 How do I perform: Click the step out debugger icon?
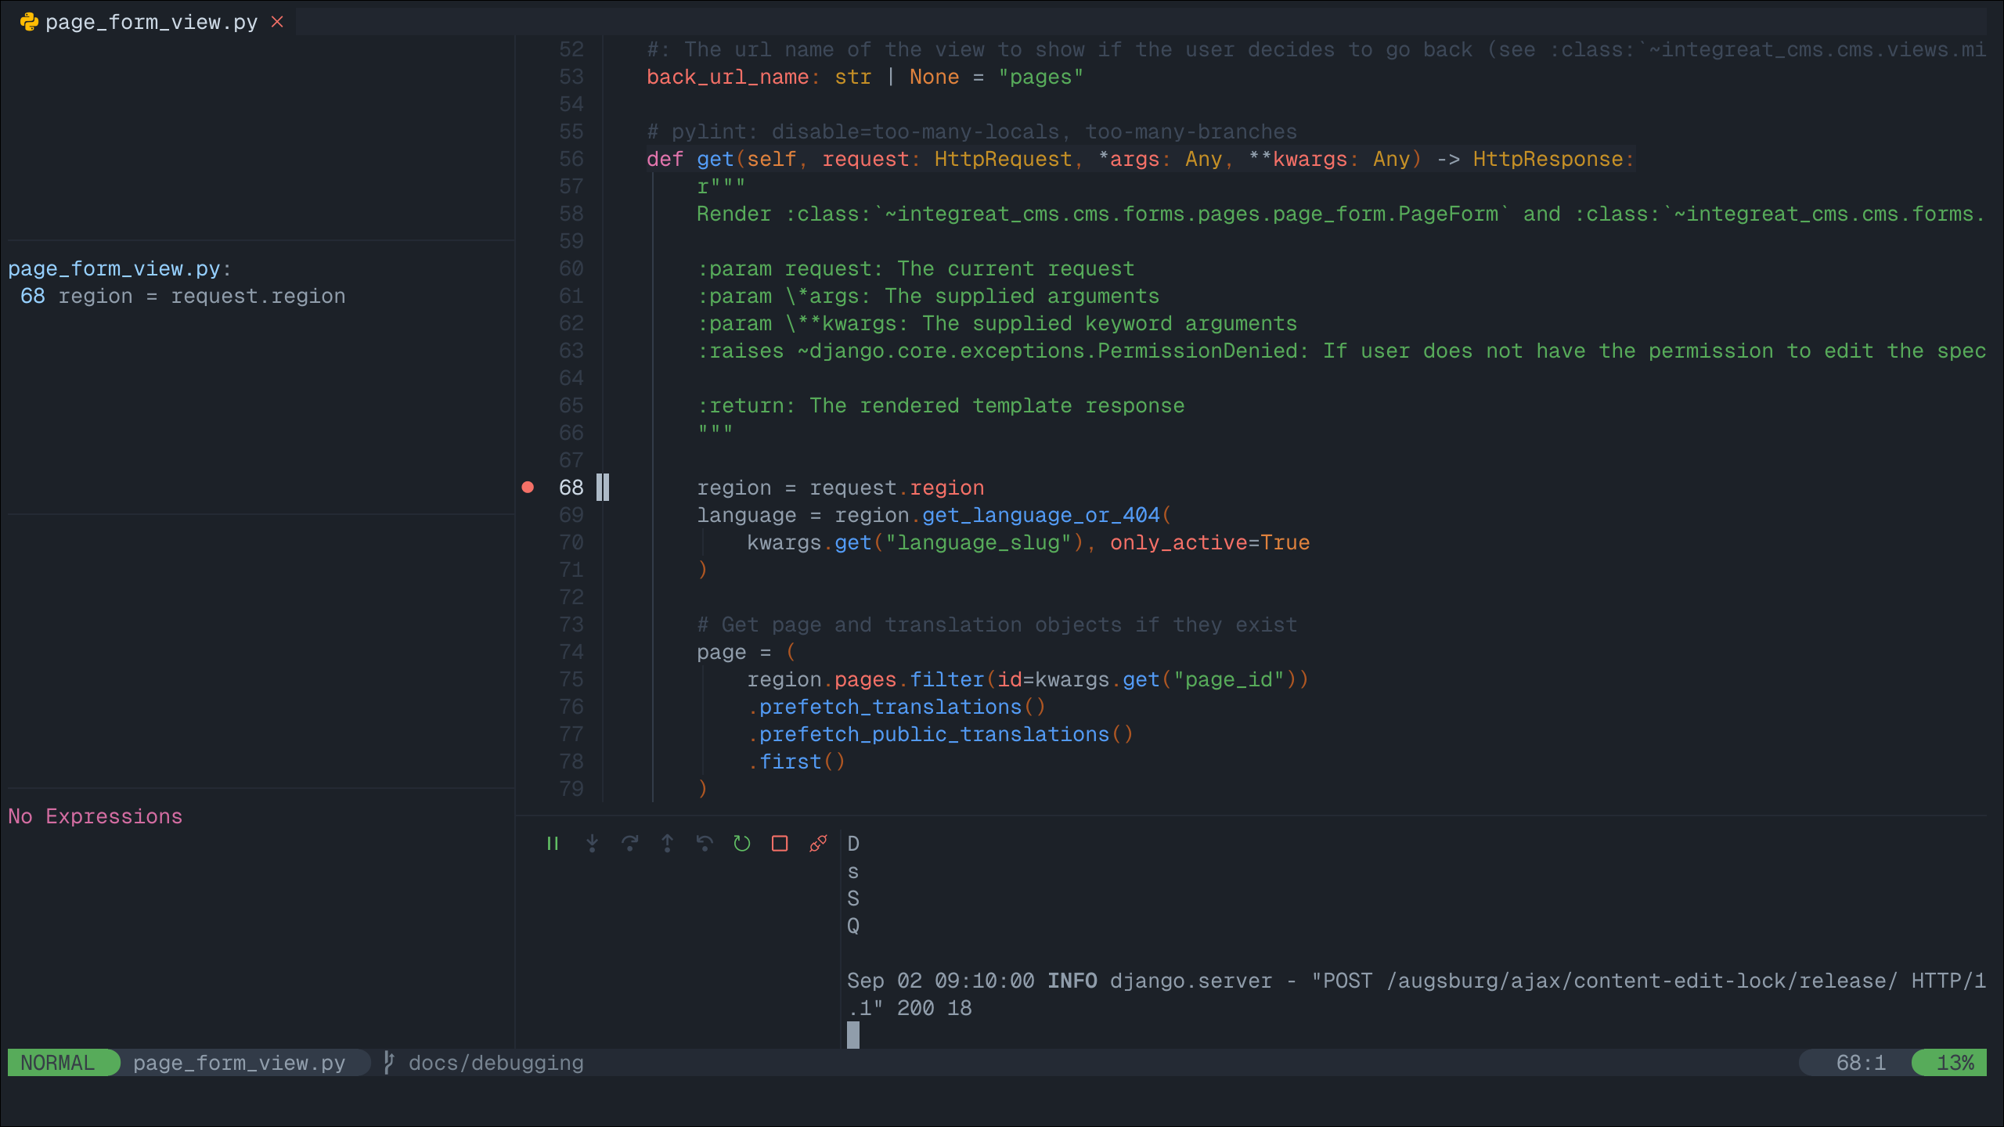click(x=667, y=844)
